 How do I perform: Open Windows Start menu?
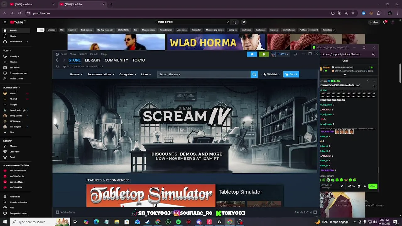5,222
